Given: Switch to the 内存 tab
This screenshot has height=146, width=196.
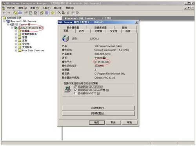Looking at the screenshot, I should (82, 31).
